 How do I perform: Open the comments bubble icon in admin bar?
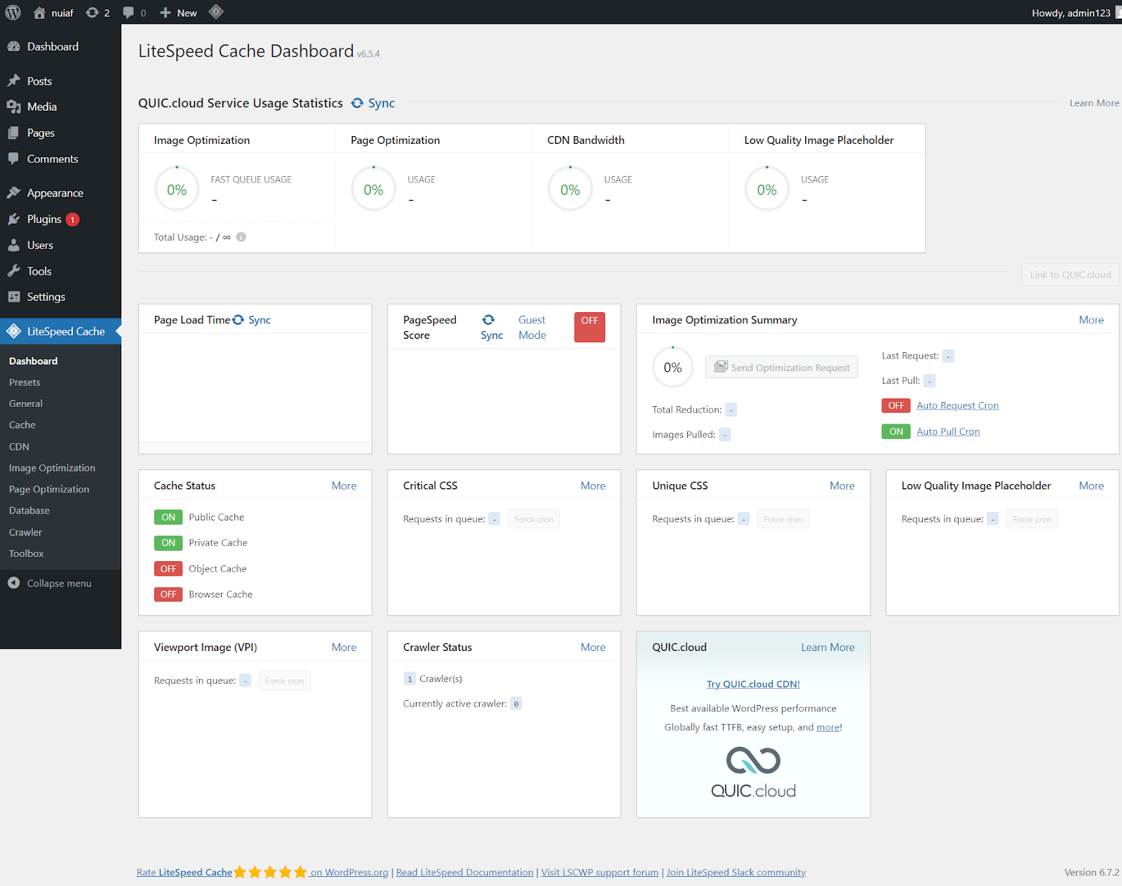coord(128,13)
